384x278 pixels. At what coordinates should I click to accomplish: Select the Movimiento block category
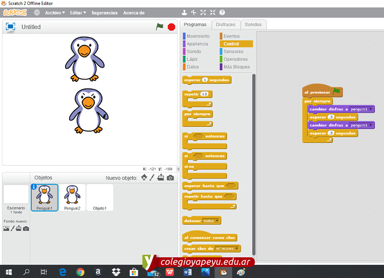click(x=198, y=36)
